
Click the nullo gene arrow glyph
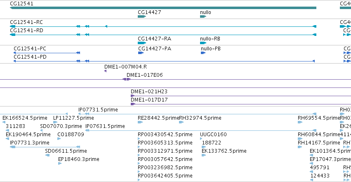coord(203,17)
